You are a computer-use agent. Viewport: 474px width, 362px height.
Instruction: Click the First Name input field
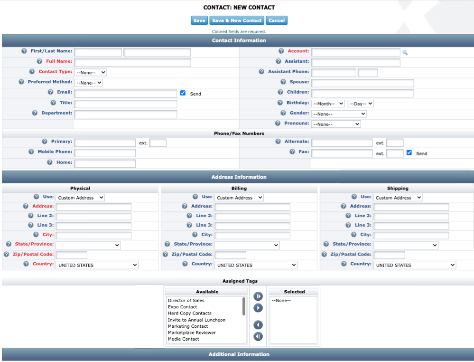[98, 52]
